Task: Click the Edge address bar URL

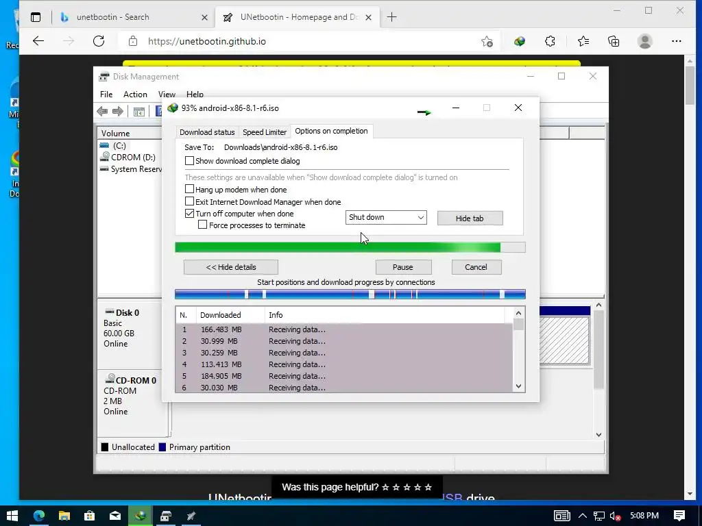Action: click(207, 42)
